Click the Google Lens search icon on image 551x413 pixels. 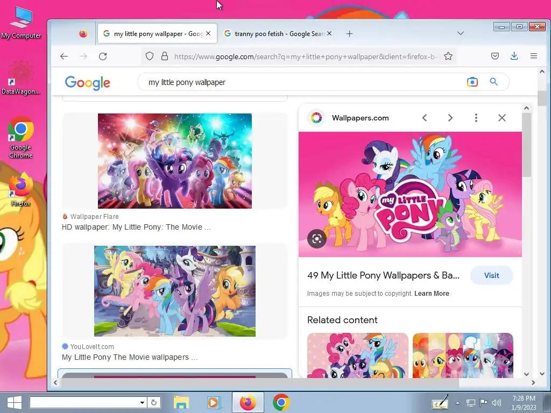(x=316, y=239)
